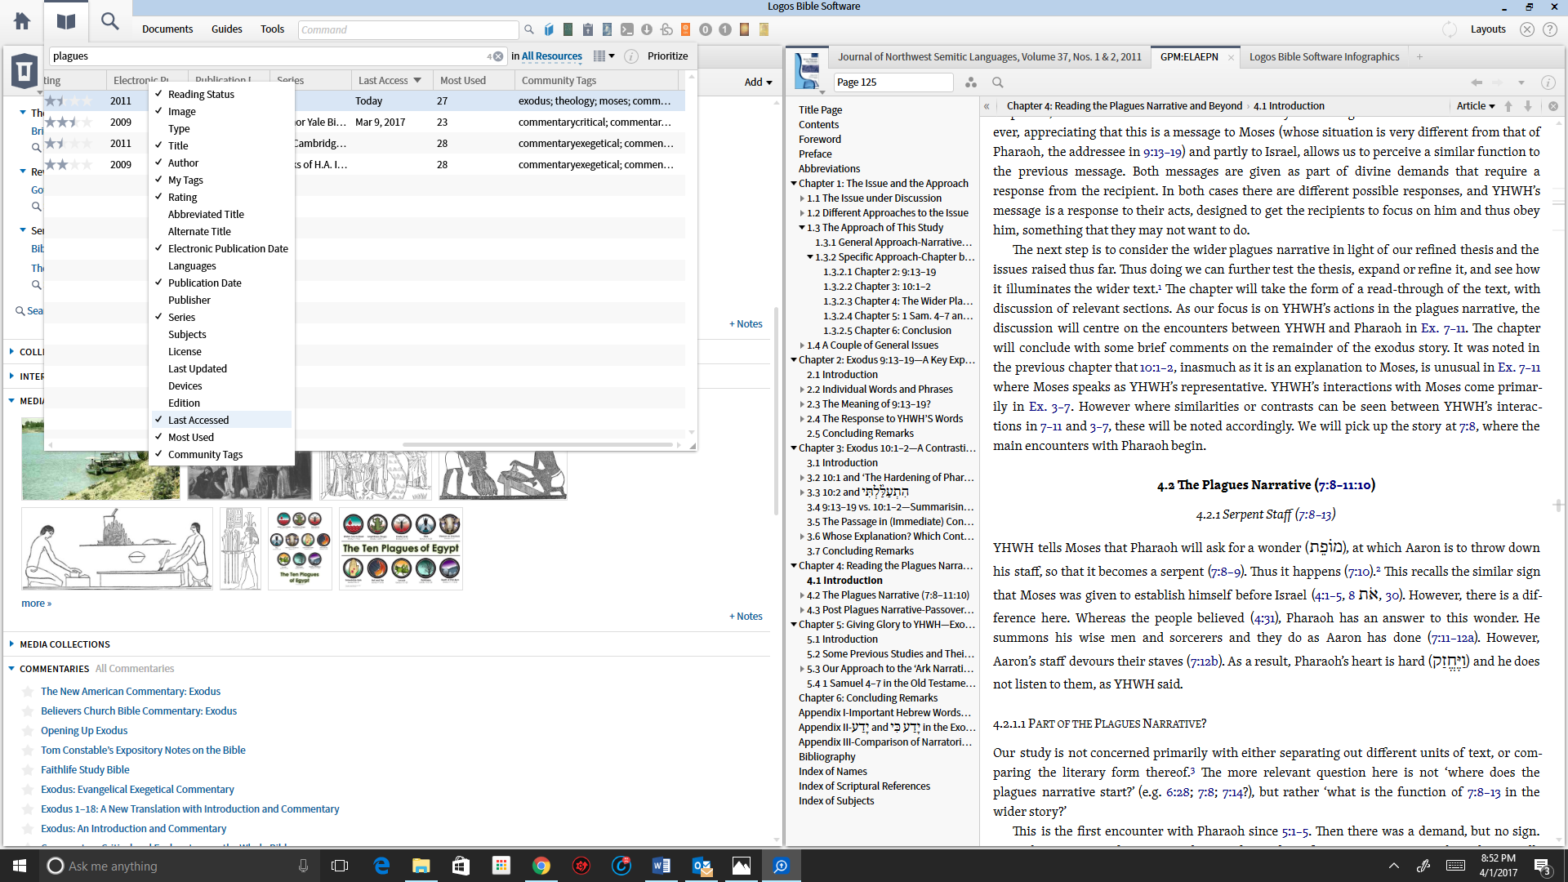1568x882 pixels.
Task: Open the Library book icon
Action: pos(66,21)
